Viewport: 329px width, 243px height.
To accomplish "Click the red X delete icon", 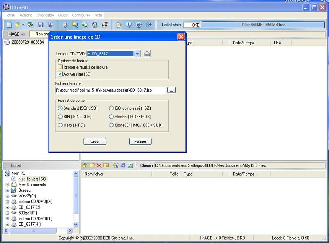I will (x=99, y=165).
